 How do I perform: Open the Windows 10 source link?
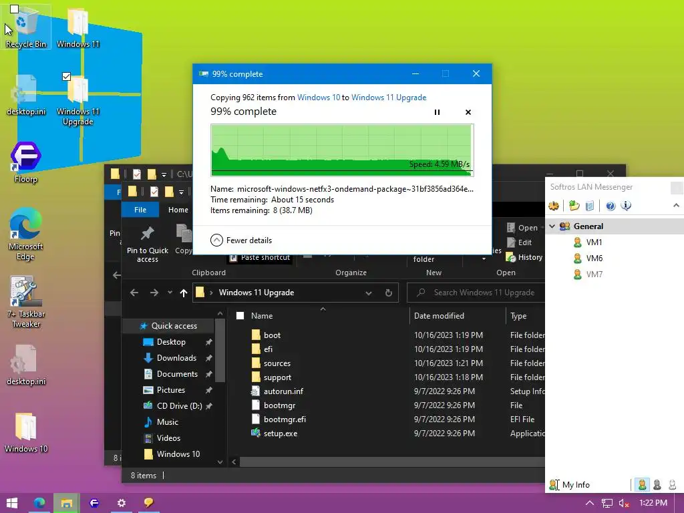319,98
